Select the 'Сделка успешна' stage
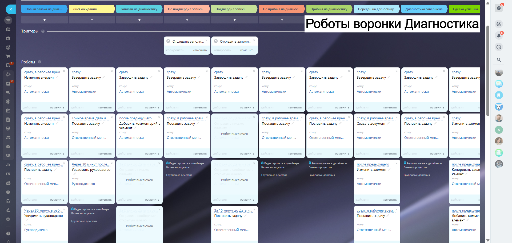512x243 pixels. (x=465, y=9)
